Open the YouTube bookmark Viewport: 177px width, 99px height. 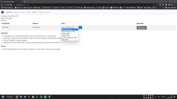[55, 8]
